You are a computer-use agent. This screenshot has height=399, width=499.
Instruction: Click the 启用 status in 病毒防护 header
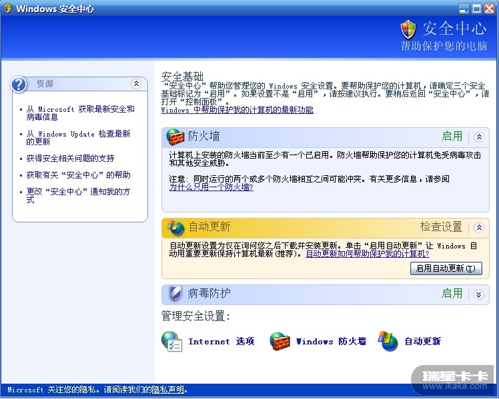pos(452,293)
